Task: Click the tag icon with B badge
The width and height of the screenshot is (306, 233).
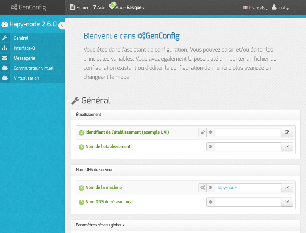Action: click(x=112, y=6)
